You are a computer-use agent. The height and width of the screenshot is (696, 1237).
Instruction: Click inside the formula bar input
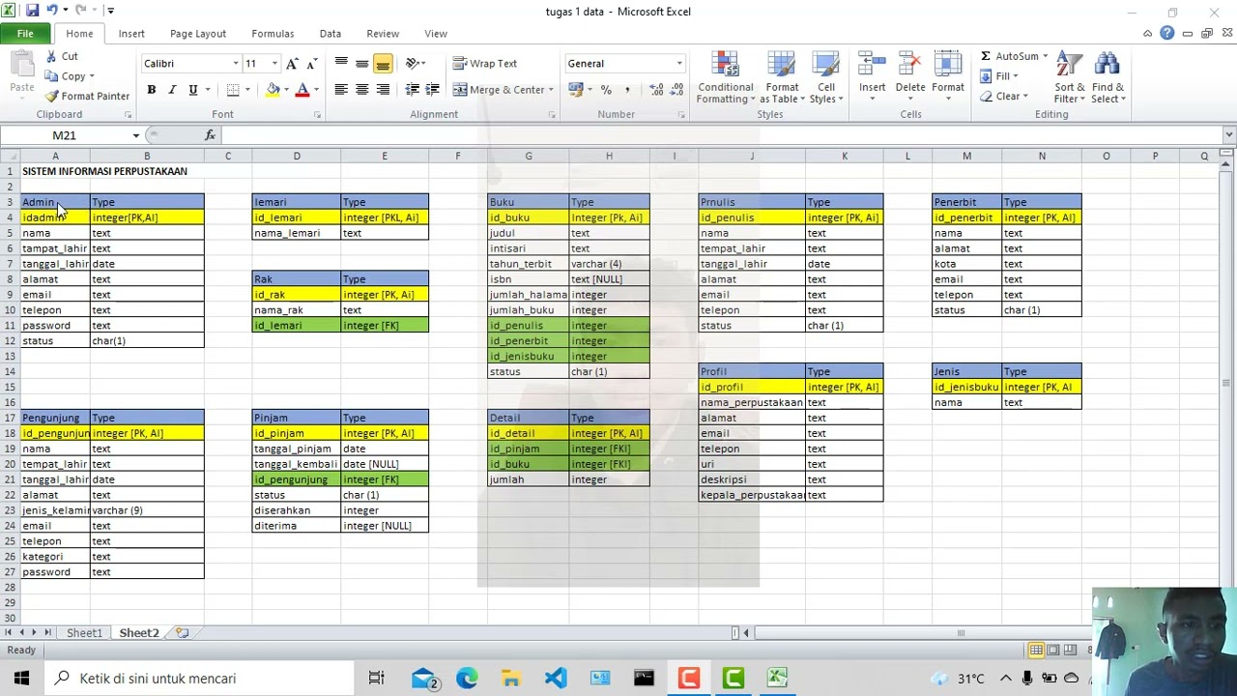point(720,135)
